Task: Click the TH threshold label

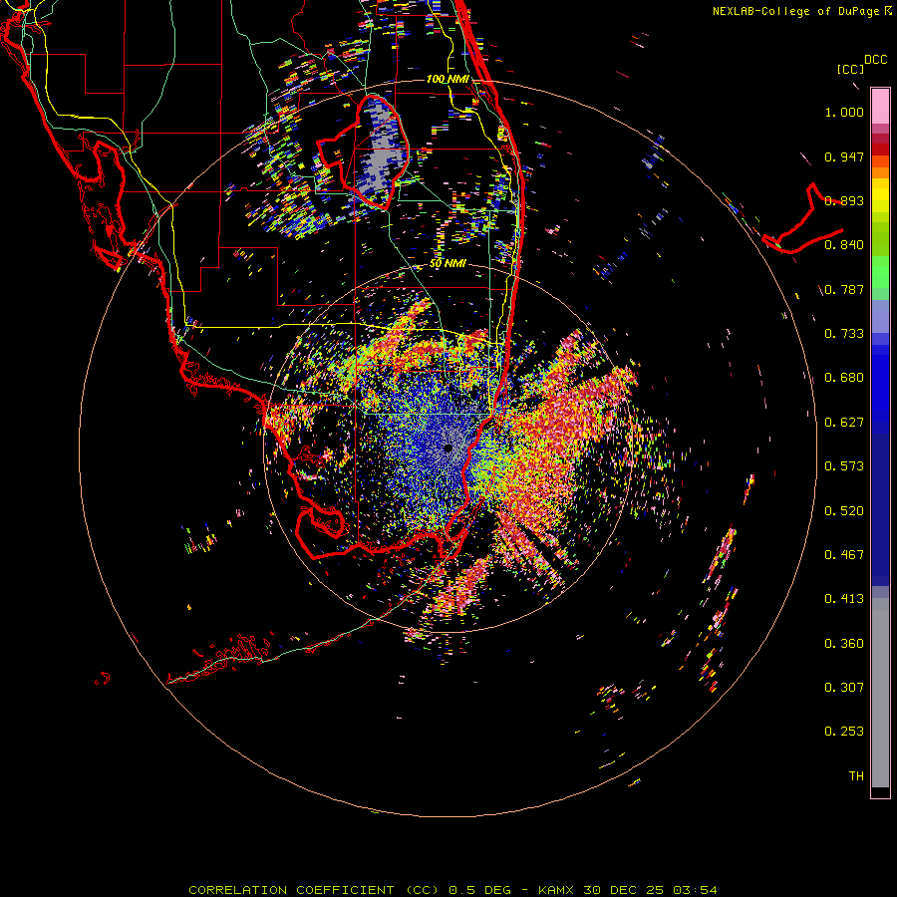Action: point(856,776)
